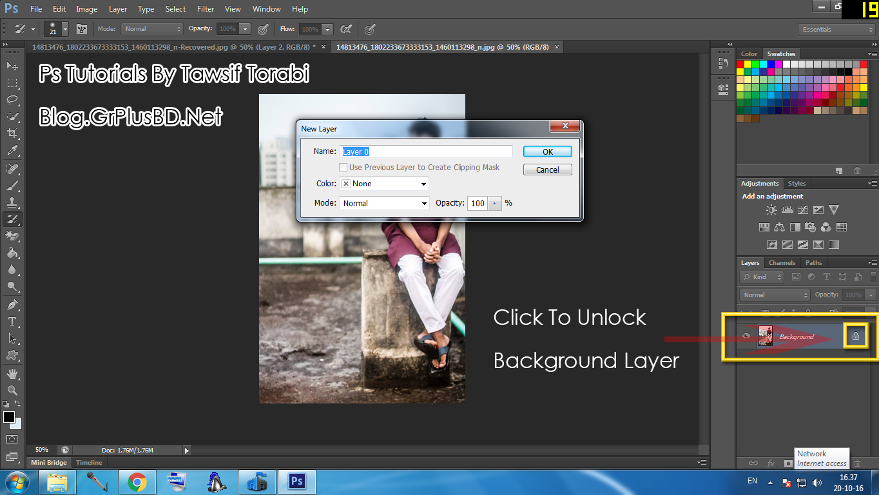Select the Clone Stamp tool
This screenshot has width=879, height=495.
(x=12, y=202)
